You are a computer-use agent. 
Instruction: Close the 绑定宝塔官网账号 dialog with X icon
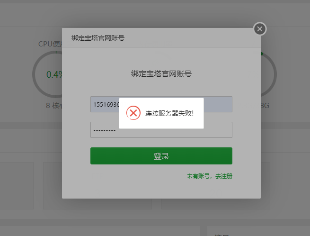(x=260, y=29)
